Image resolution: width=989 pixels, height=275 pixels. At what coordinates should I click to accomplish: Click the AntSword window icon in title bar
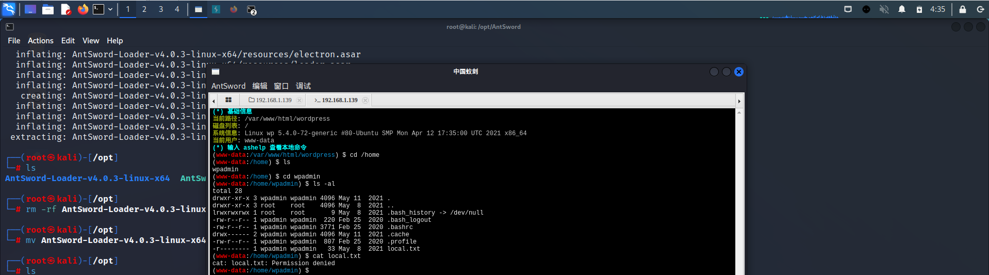216,72
